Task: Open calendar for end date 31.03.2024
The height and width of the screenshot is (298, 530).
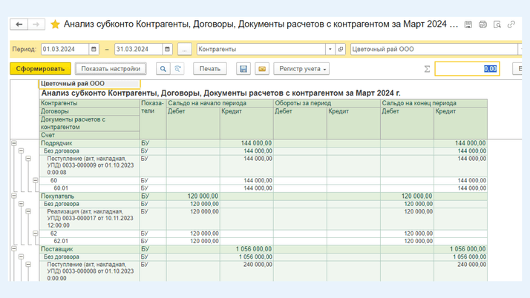Action: [167, 50]
